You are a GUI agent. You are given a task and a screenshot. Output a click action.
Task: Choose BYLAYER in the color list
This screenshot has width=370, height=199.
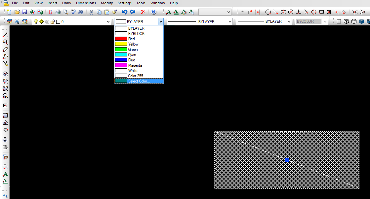[x=139, y=28]
